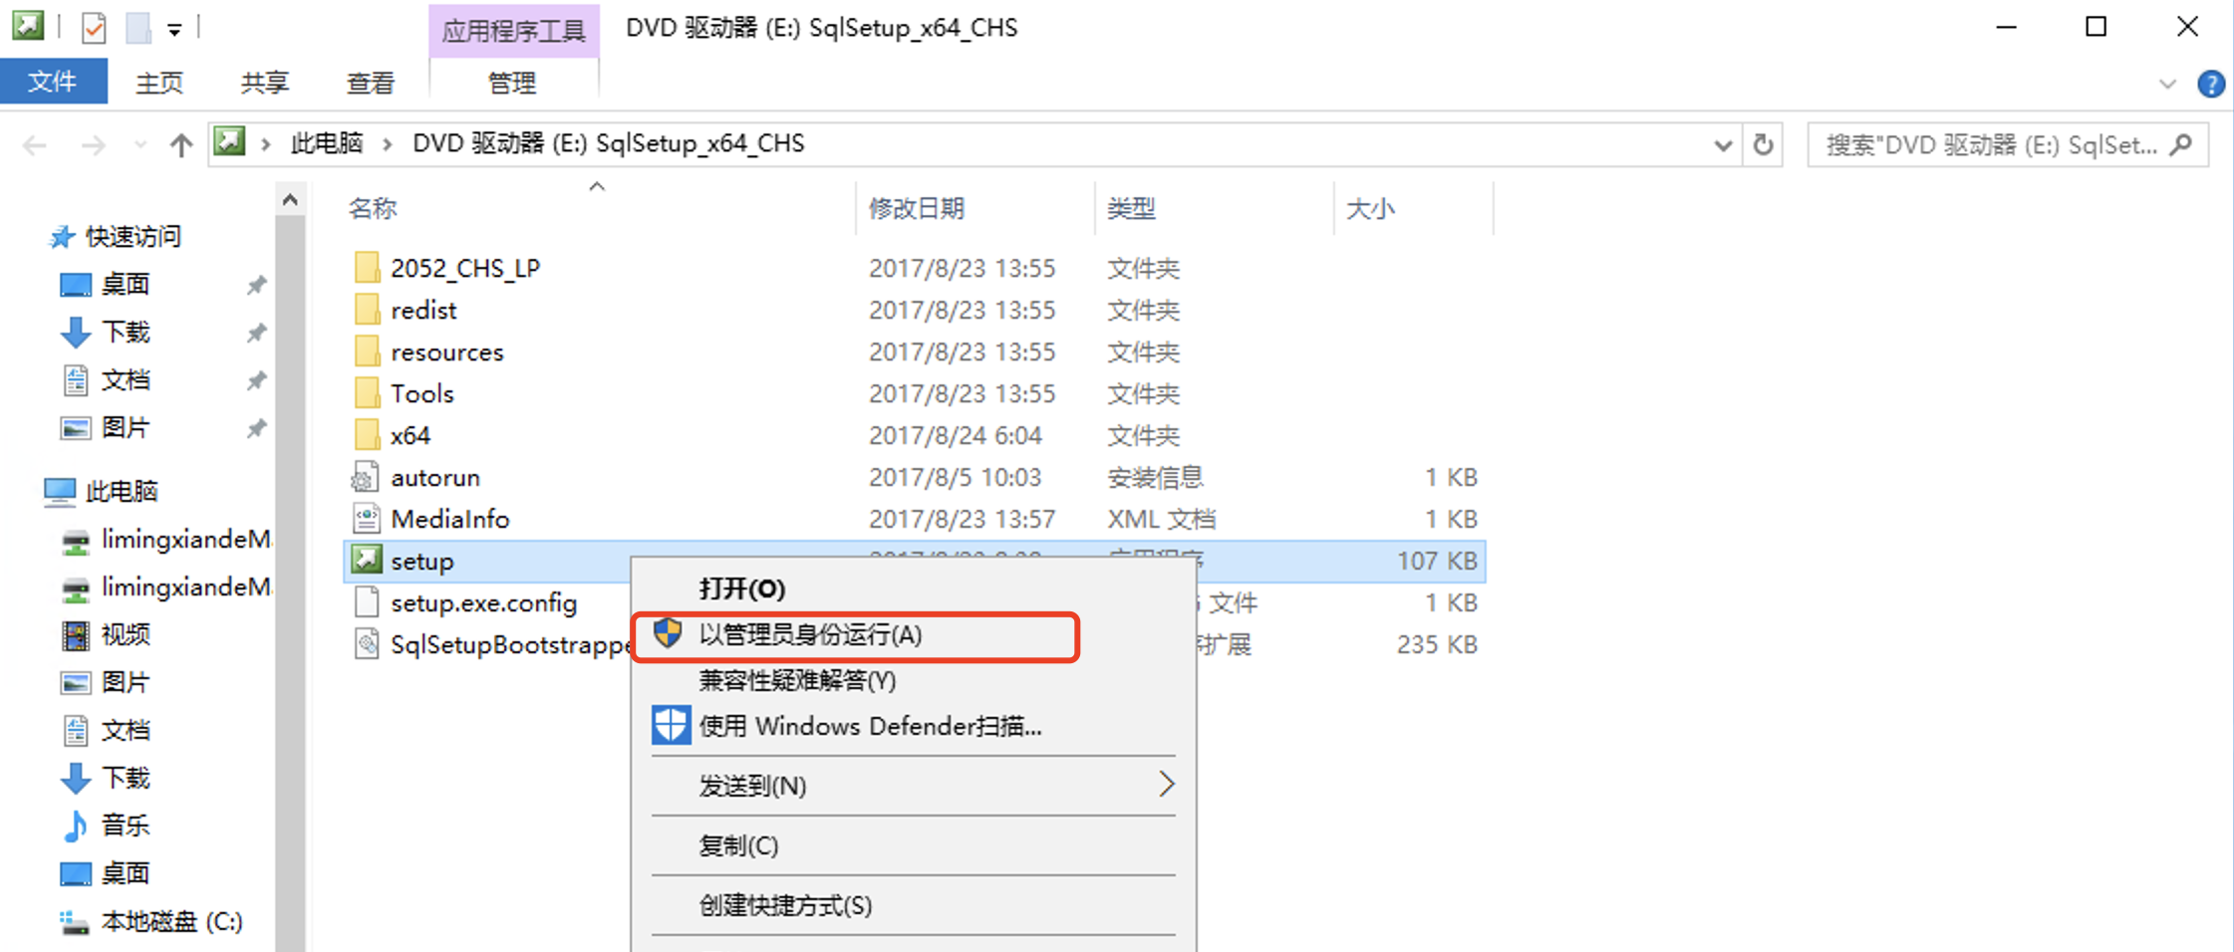
Task: Select 本地磁盘 (C:) in navigation pane
Action: [171, 921]
